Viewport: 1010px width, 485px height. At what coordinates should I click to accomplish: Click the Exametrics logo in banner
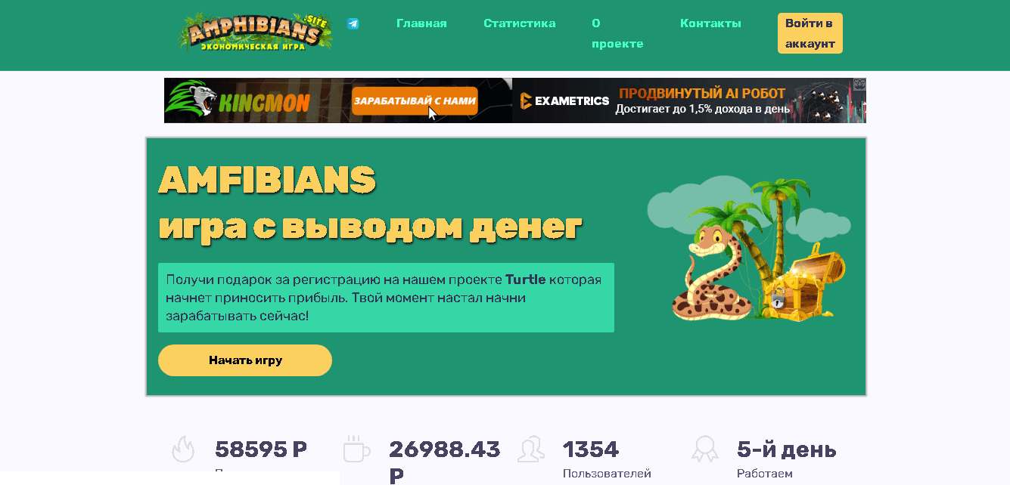tap(565, 100)
